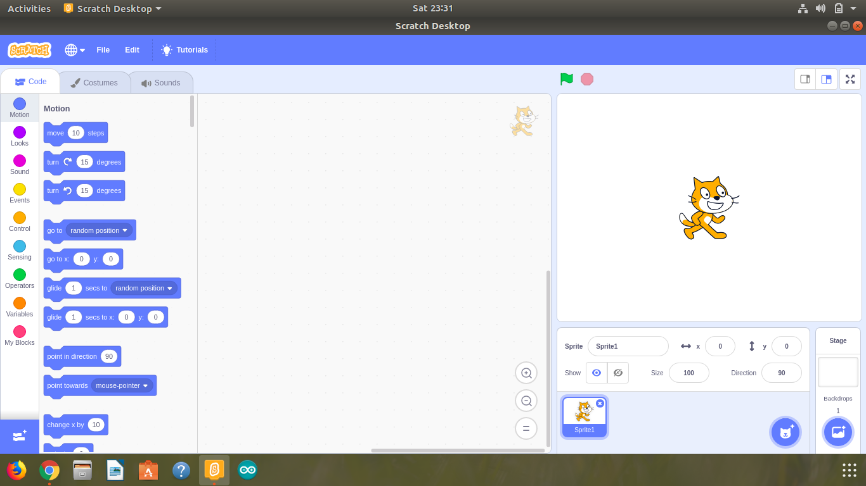Show the sprite with the eye button

[x=597, y=373]
